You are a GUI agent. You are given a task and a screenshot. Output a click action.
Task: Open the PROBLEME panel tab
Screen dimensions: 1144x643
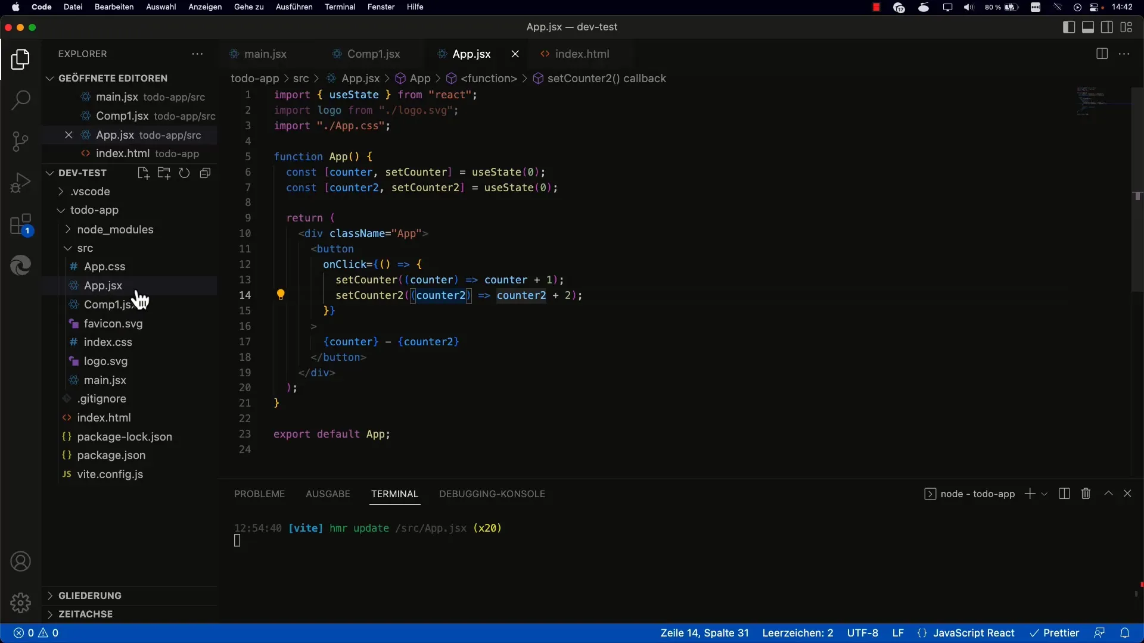[260, 494]
